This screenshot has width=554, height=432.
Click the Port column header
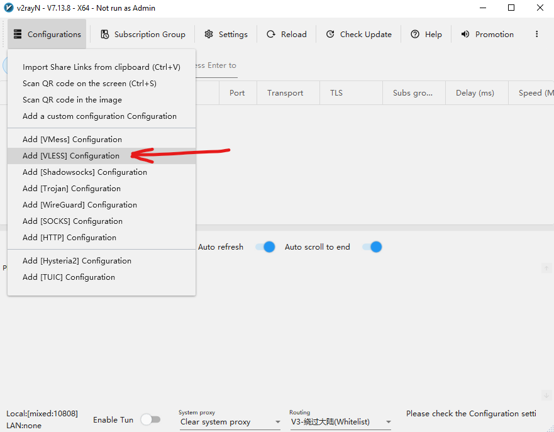coord(237,93)
